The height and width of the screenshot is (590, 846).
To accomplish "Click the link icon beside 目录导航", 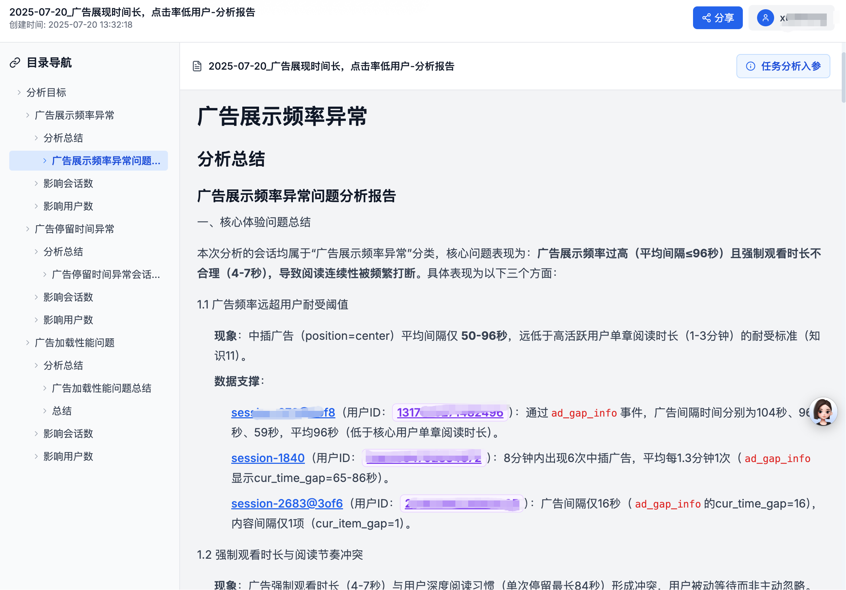I will (x=15, y=63).
